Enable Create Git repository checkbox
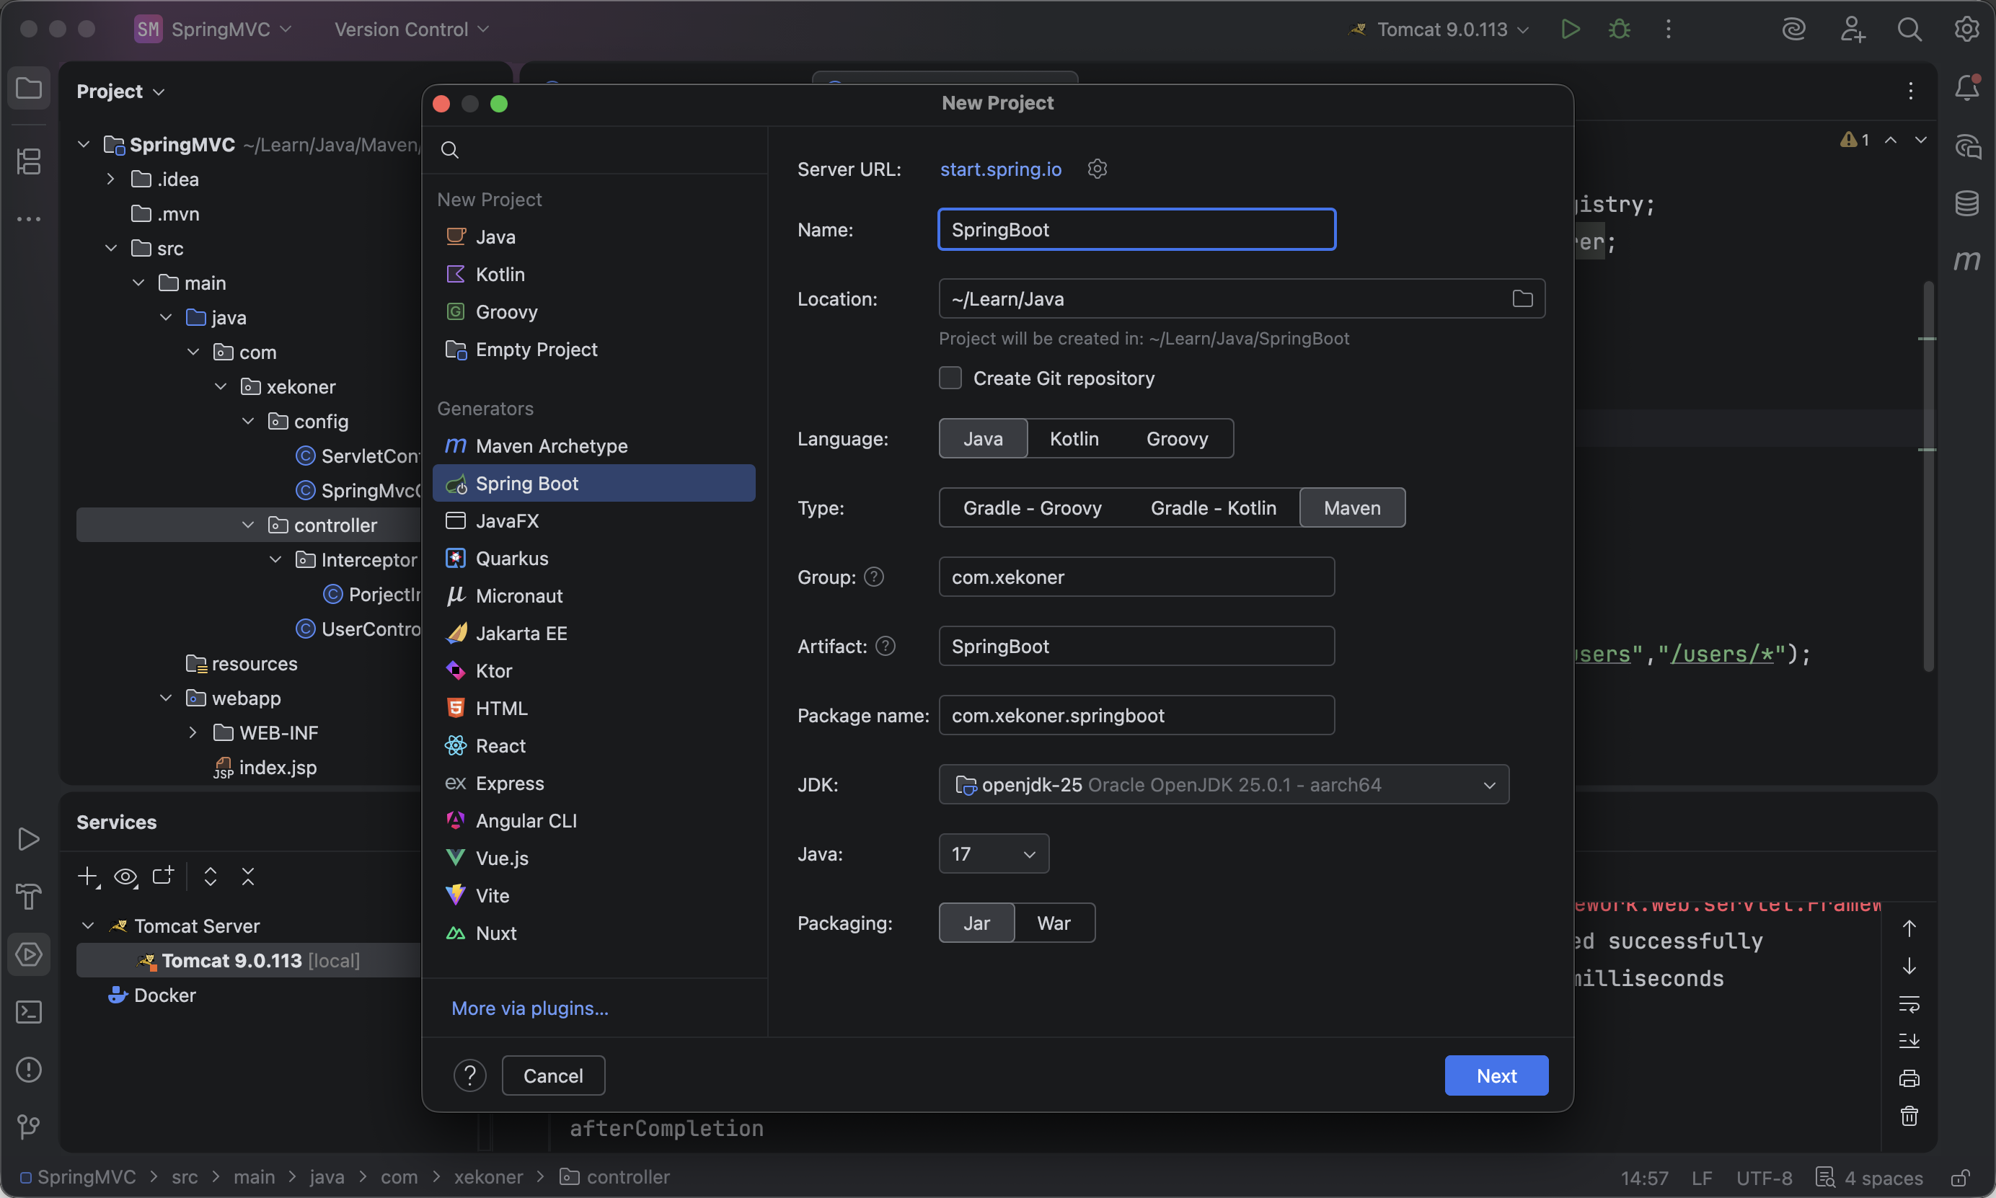Screen dimensions: 1996x1198 (x=950, y=378)
